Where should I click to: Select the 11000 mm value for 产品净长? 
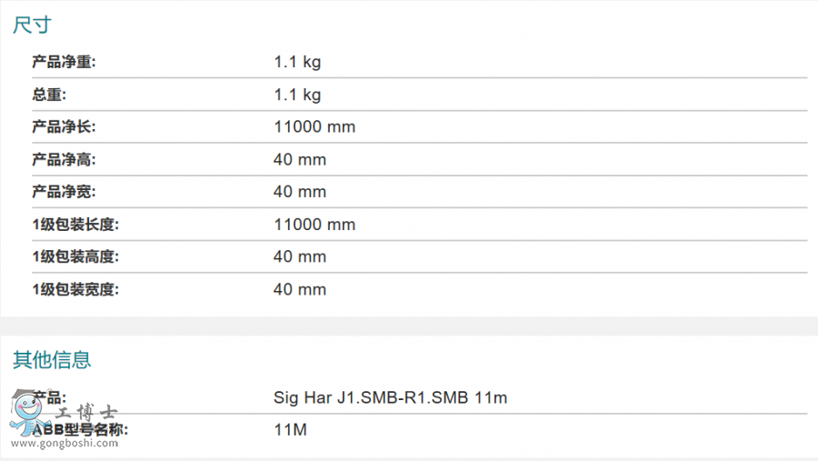coord(314,127)
